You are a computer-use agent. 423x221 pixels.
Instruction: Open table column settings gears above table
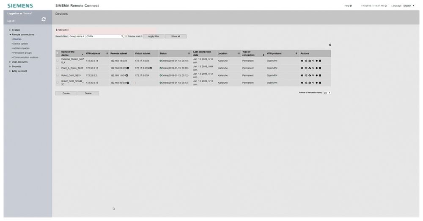pos(330,45)
